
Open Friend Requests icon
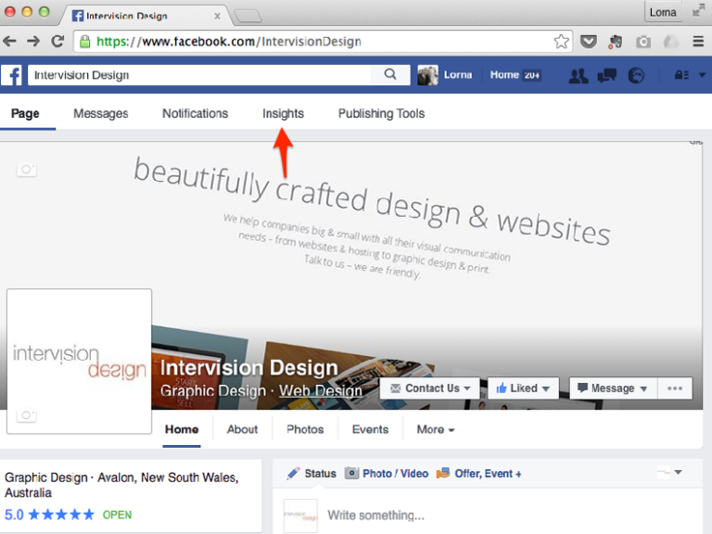[x=578, y=75]
